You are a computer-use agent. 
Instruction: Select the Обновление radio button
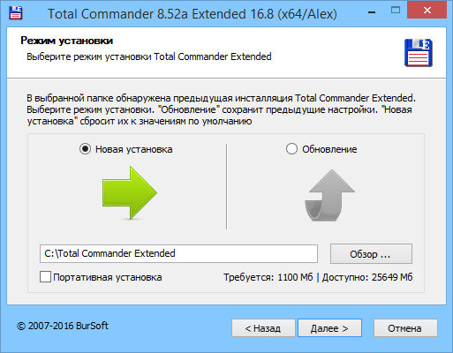(x=291, y=149)
